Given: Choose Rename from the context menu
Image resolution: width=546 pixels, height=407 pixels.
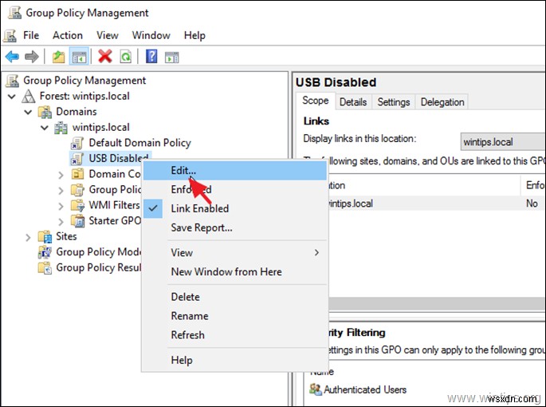Looking at the screenshot, I should click(x=235, y=316).
